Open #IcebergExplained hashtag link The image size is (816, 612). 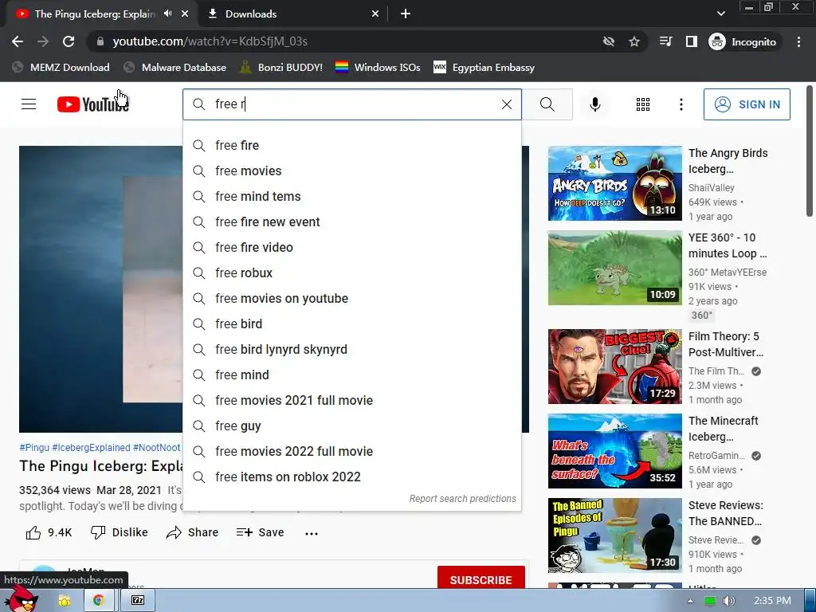coord(91,448)
